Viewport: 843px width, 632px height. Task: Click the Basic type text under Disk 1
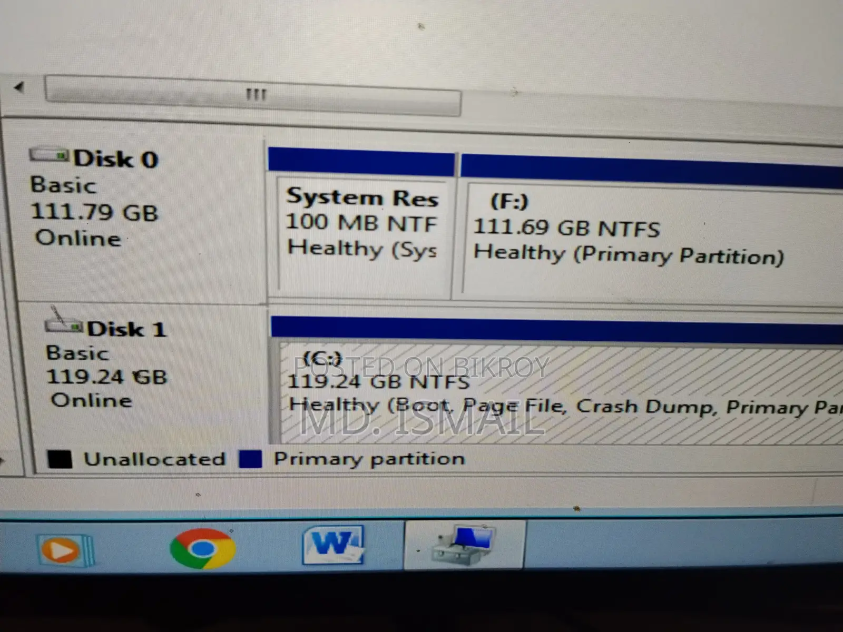click(x=77, y=353)
